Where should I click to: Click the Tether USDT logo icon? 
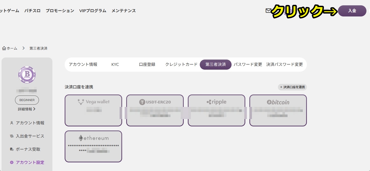pos(142,102)
